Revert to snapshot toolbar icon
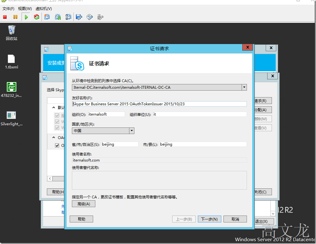Viewport: 316px width, 244px height. pyautogui.click(x=58, y=17)
